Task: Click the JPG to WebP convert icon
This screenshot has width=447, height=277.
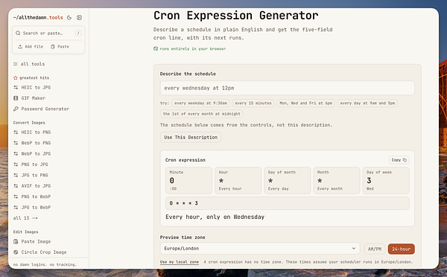Action: (x=16, y=207)
